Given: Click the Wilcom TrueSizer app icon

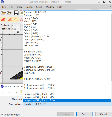Looking at the screenshot, I should click(x=2, y=2).
